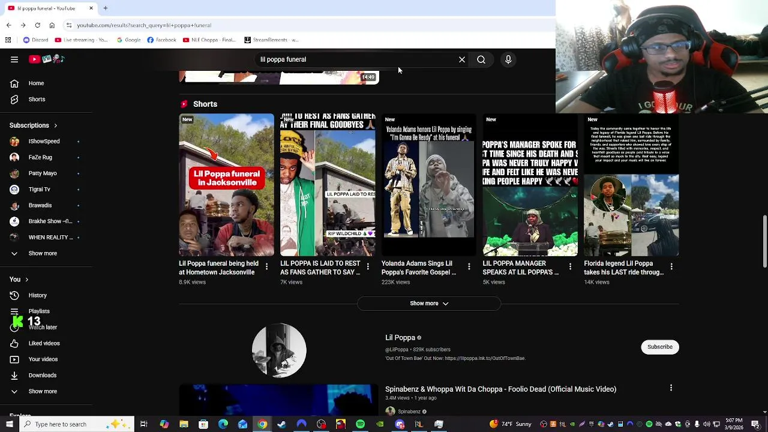Click the Windows taskbar search box

76,424
